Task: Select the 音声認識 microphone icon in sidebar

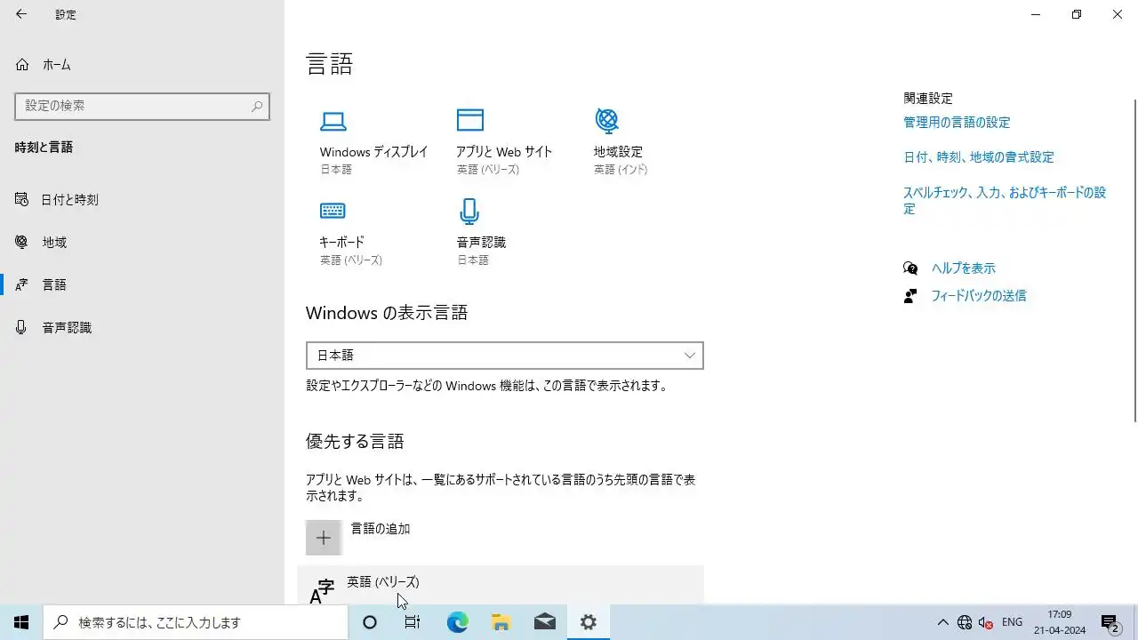Action: tap(22, 328)
